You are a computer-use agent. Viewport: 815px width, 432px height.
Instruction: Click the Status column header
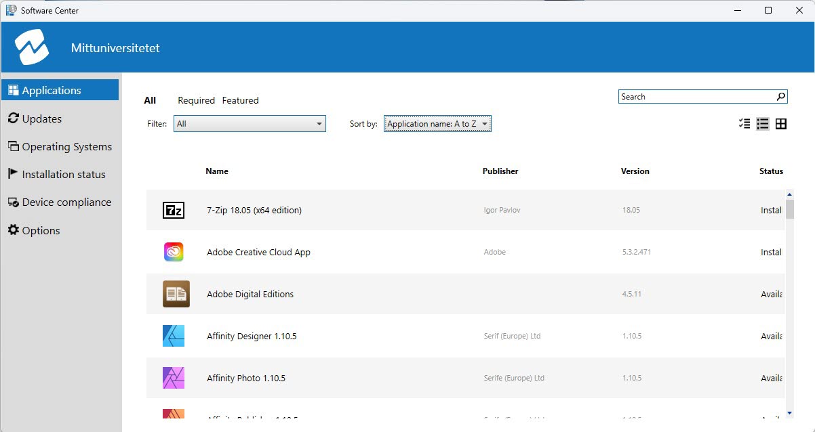[x=771, y=171]
